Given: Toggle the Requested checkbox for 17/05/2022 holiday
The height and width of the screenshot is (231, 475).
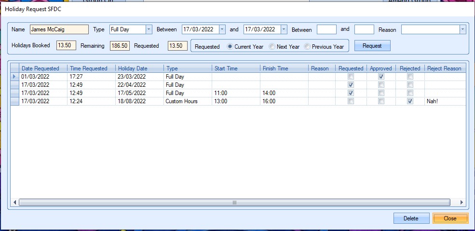Looking at the screenshot, I should 351,93.
